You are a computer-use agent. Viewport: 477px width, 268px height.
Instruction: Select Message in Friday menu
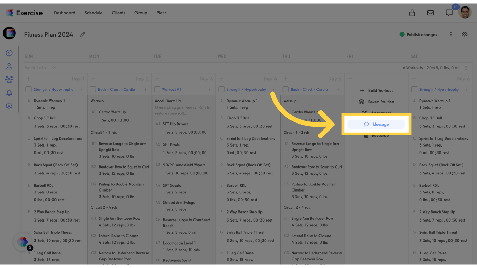pyautogui.click(x=376, y=124)
